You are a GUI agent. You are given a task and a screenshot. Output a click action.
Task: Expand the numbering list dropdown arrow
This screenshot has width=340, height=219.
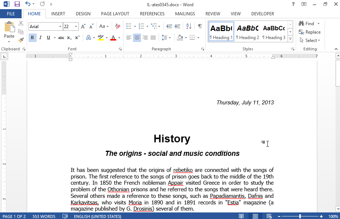click(147, 26)
